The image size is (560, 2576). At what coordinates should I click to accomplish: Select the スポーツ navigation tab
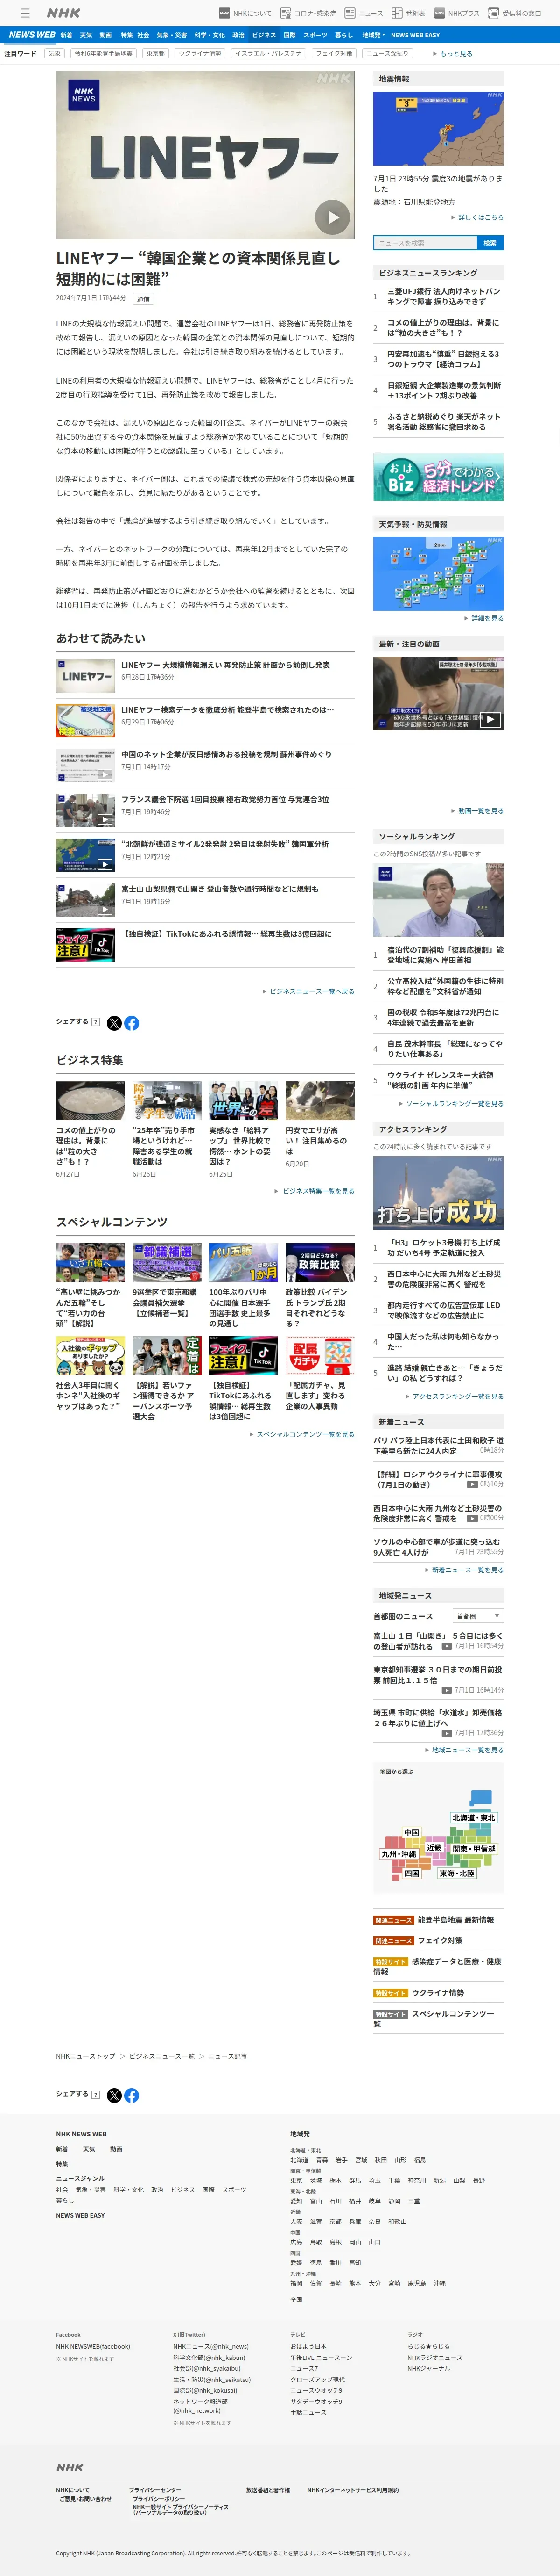pos(315,35)
